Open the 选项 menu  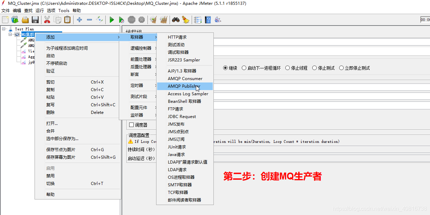51,11
